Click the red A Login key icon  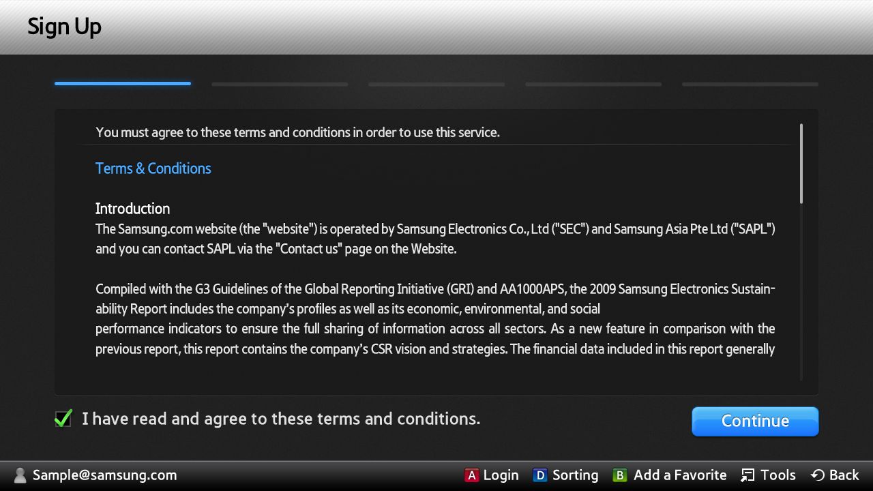(471, 475)
